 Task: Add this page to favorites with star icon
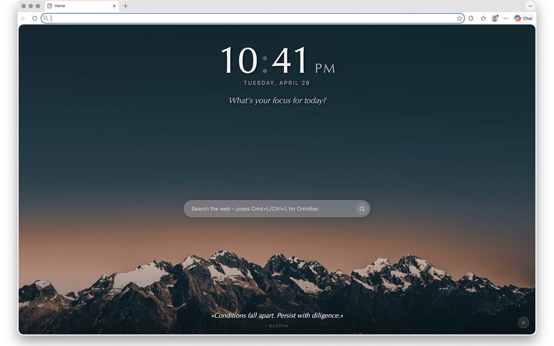pyautogui.click(x=460, y=18)
